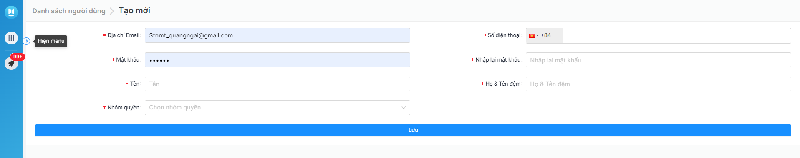Click the Tạo mới breadcrumb title
This screenshot has width=800, height=158.
point(134,11)
